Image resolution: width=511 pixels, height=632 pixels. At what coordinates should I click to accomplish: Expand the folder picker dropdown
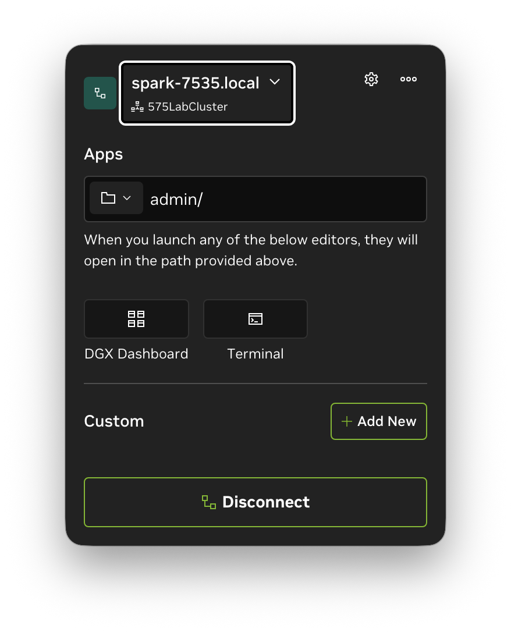pyautogui.click(x=116, y=198)
